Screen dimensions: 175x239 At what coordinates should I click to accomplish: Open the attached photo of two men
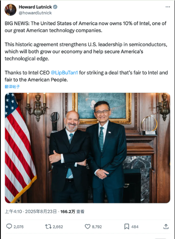[x=88, y=148]
